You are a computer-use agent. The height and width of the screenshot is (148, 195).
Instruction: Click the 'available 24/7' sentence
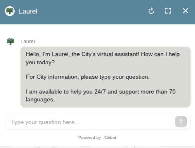click(x=101, y=92)
